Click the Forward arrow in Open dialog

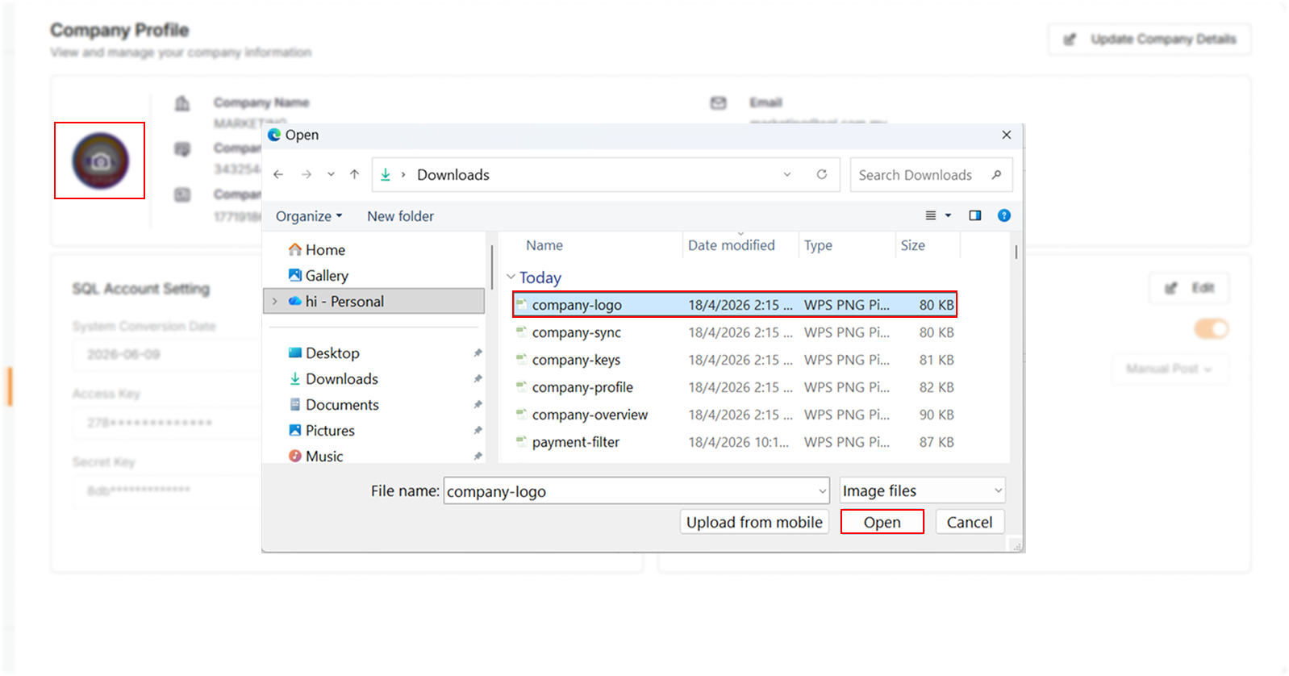click(307, 174)
